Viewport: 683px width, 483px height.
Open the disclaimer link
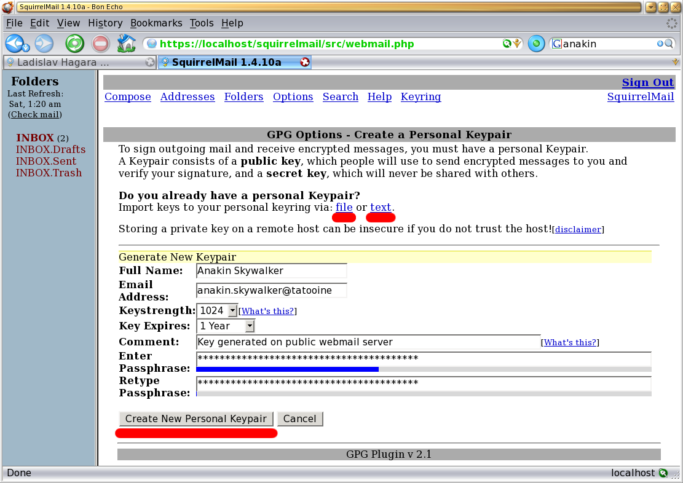coord(578,230)
